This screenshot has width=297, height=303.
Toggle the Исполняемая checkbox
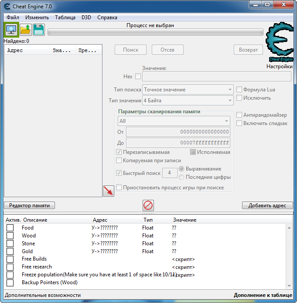pyautogui.click(x=193, y=152)
